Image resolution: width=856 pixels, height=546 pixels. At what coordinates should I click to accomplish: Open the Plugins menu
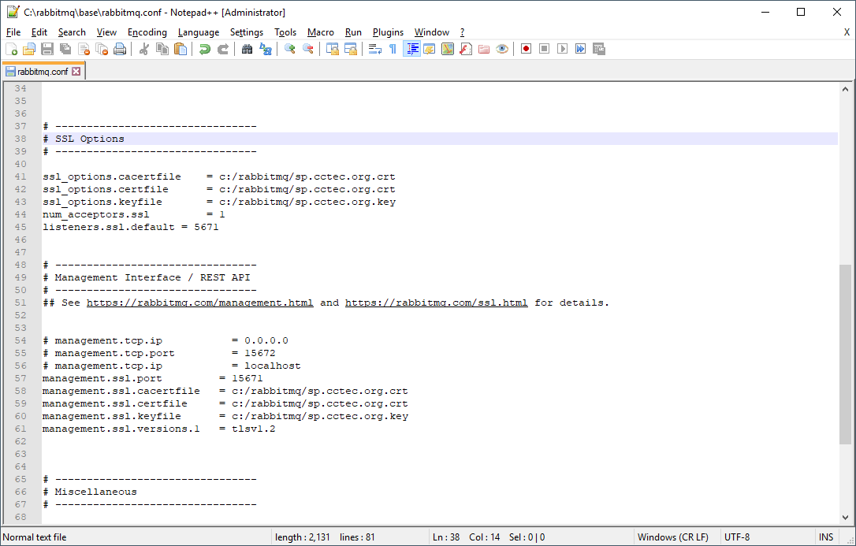pyautogui.click(x=388, y=32)
